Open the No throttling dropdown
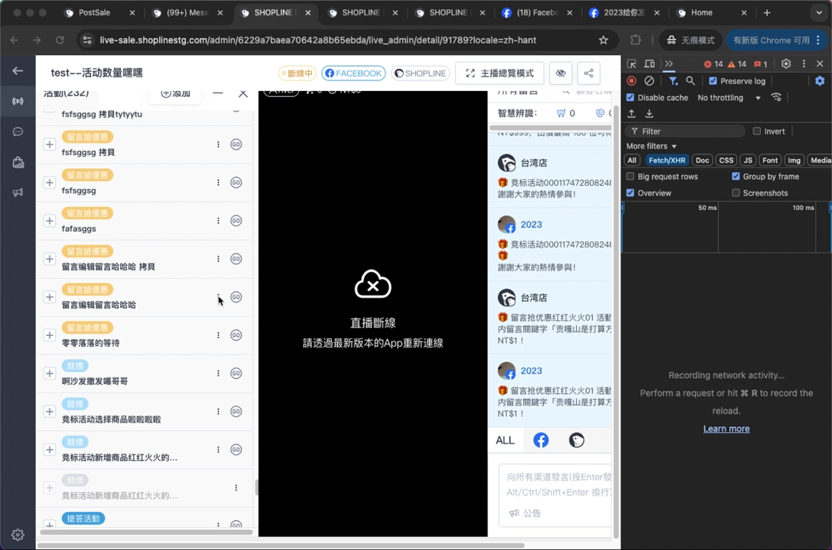The height and width of the screenshot is (550, 832). 730,98
